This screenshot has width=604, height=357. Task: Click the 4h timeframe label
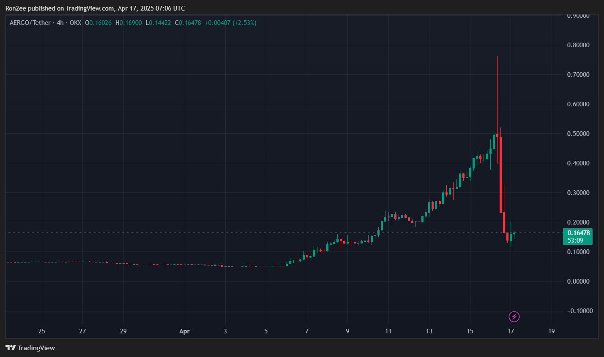[x=59, y=22]
